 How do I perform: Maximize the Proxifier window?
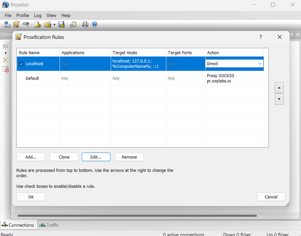click(x=273, y=5)
